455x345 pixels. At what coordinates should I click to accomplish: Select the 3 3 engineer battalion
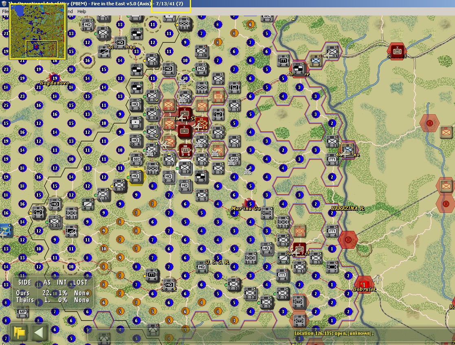click(x=234, y=87)
